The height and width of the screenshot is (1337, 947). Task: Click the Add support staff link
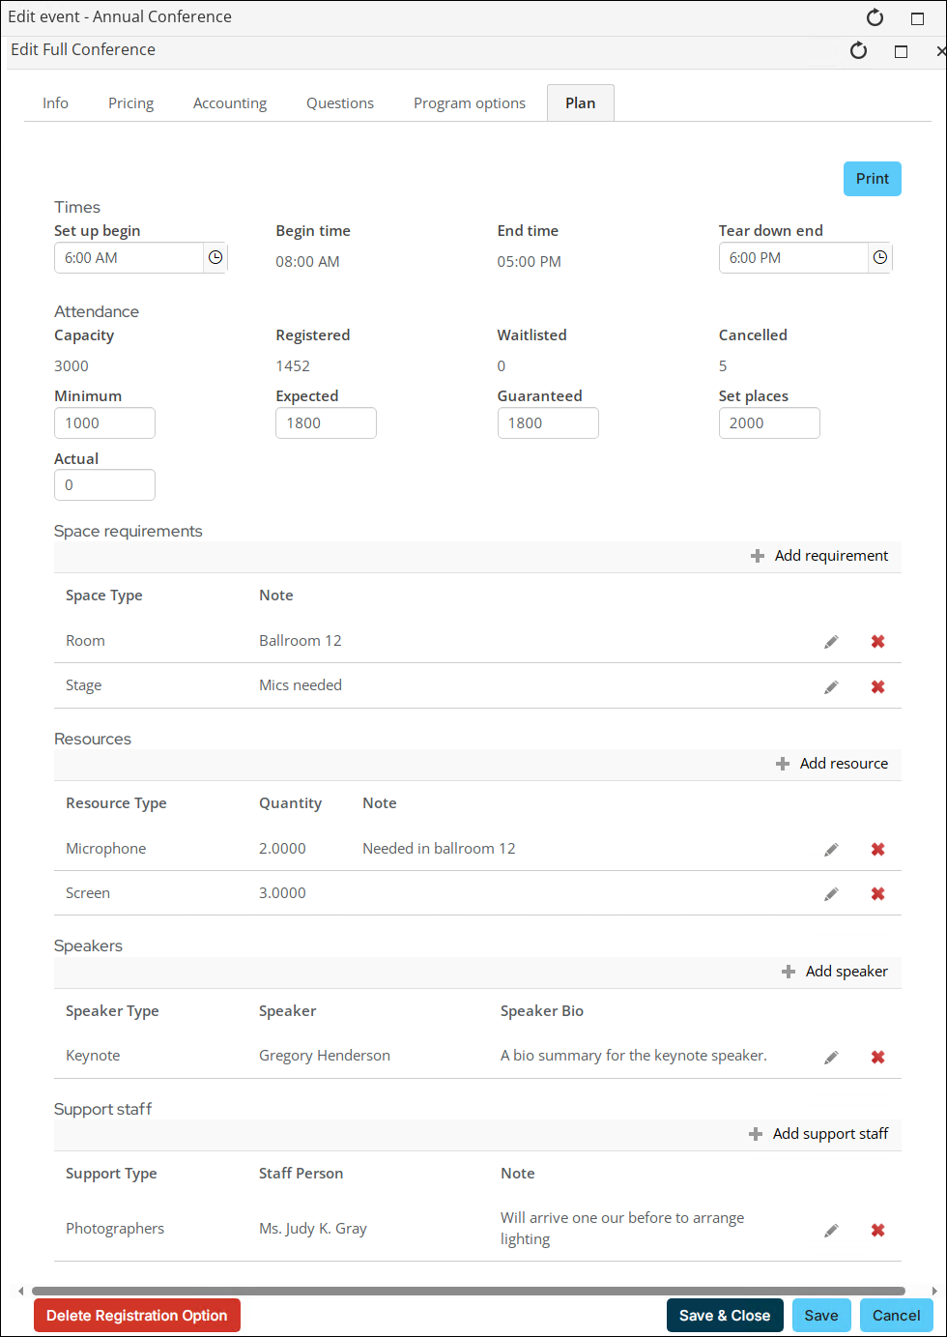[x=830, y=1134]
